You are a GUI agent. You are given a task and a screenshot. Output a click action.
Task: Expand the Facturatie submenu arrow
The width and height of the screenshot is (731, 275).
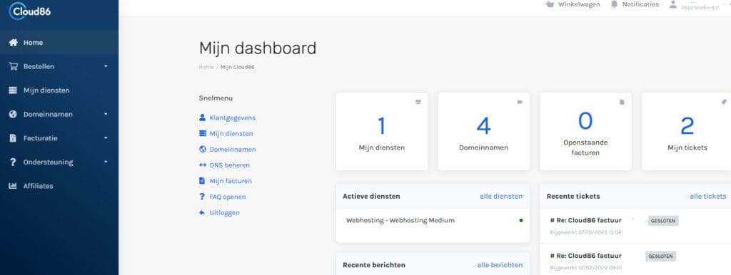[106, 138]
